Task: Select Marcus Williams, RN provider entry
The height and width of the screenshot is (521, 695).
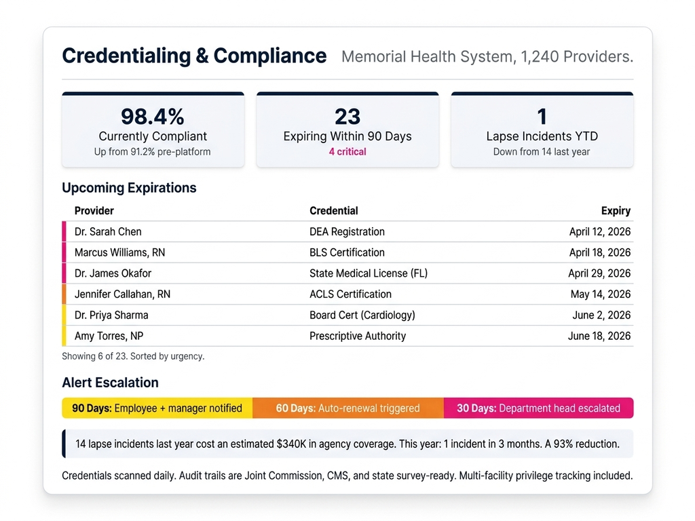Action: point(119,252)
